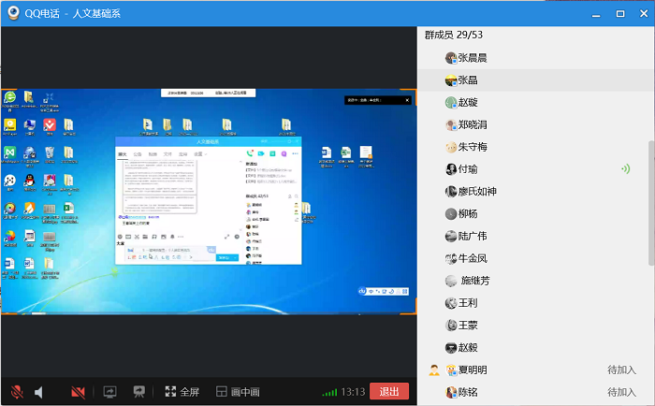This screenshot has height=406, width=655.
Task: Click 待加入 status next to 陈铭
Action: coord(621,392)
